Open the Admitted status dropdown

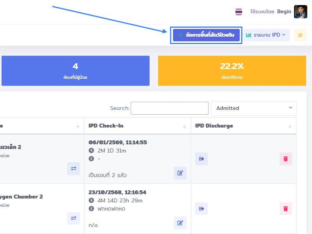254,108
